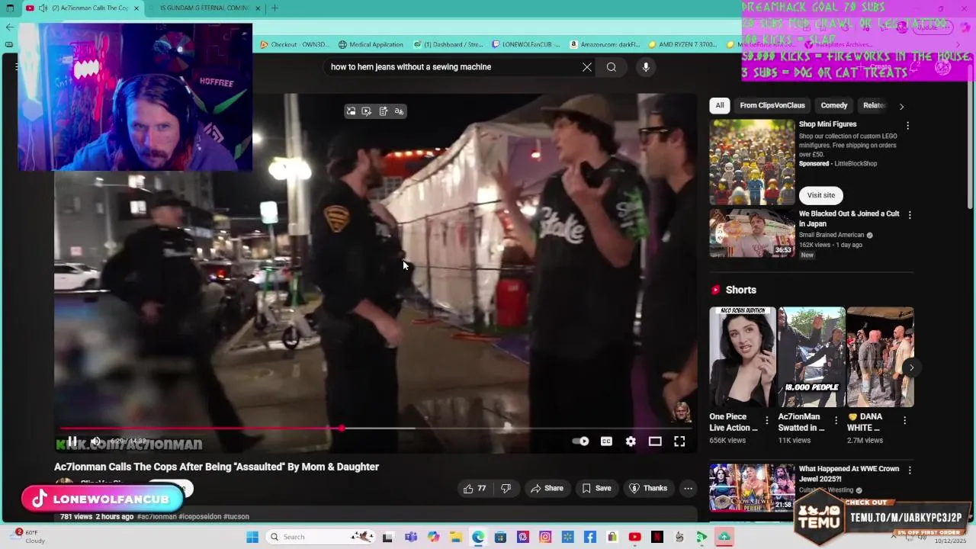Mute the video with the speaker icon

coord(96,441)
